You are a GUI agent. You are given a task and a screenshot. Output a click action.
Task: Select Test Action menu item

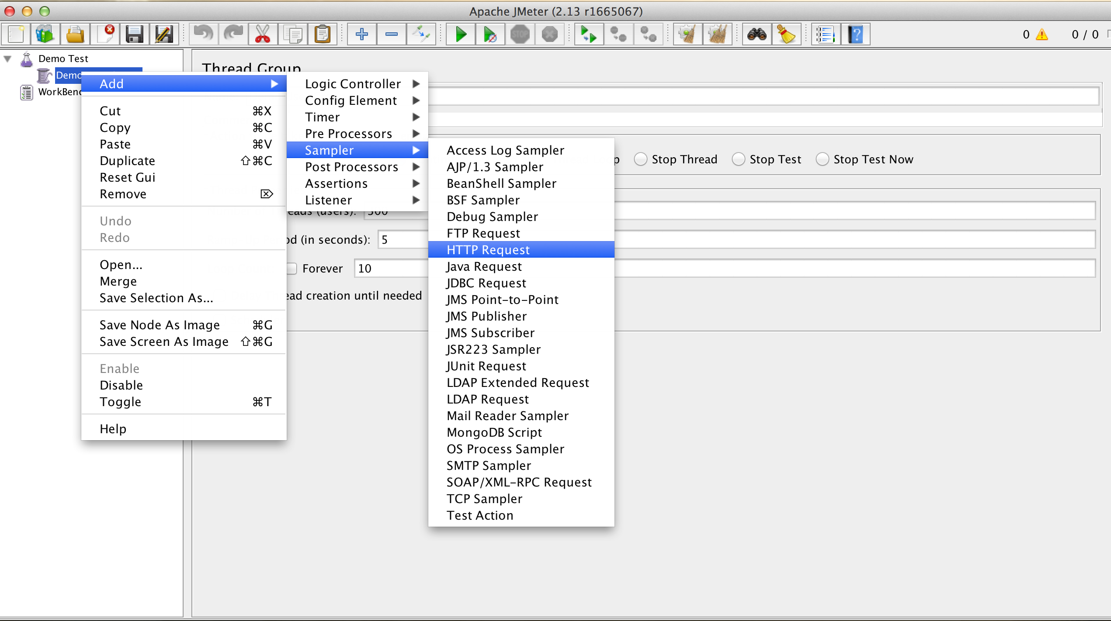[521, 515]
